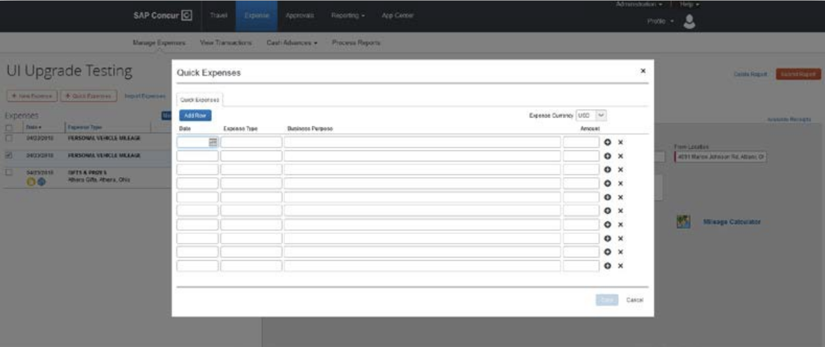This screenshot has height=347, width=825.
Task: Click the profile avatar icon
Action: [688, 22]
